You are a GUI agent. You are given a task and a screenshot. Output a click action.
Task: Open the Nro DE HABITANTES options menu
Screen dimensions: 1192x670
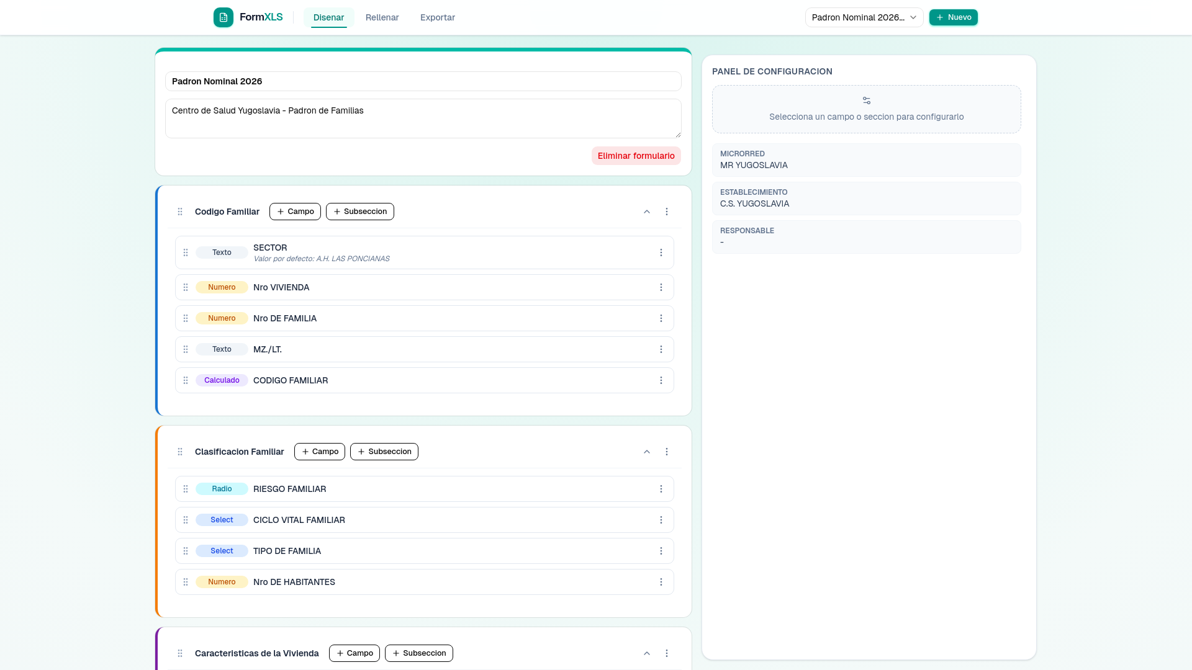click(x=661, y=582)
